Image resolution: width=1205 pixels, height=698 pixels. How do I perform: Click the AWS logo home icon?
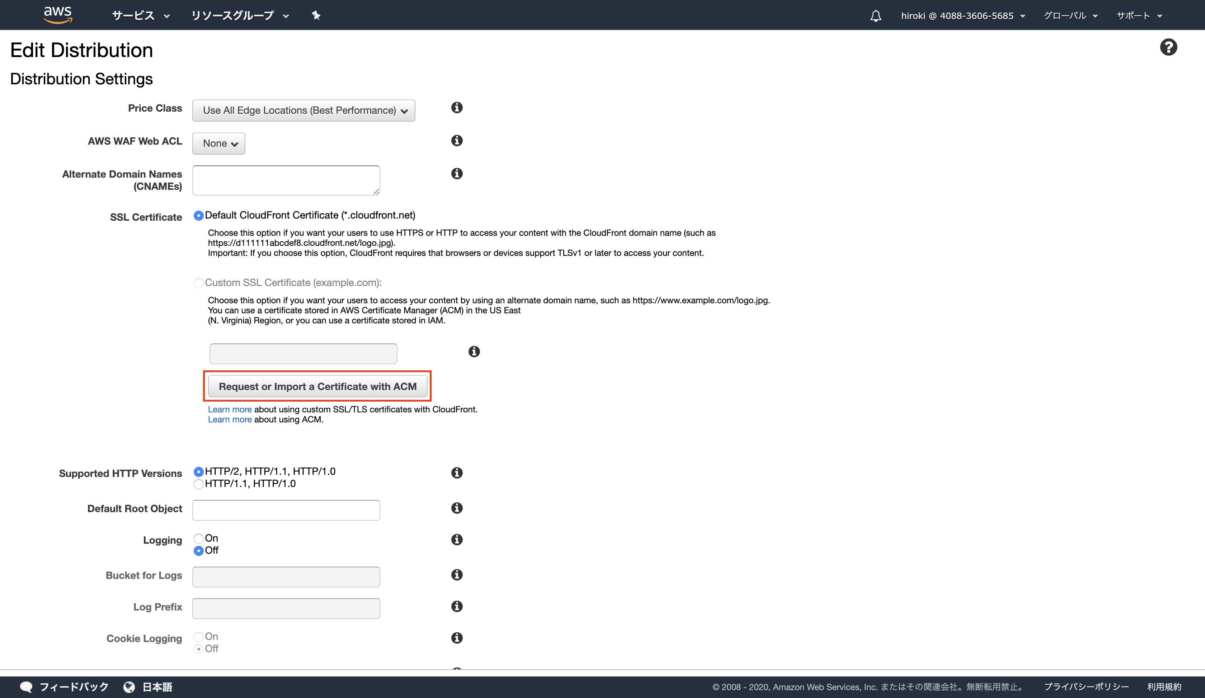57,14
